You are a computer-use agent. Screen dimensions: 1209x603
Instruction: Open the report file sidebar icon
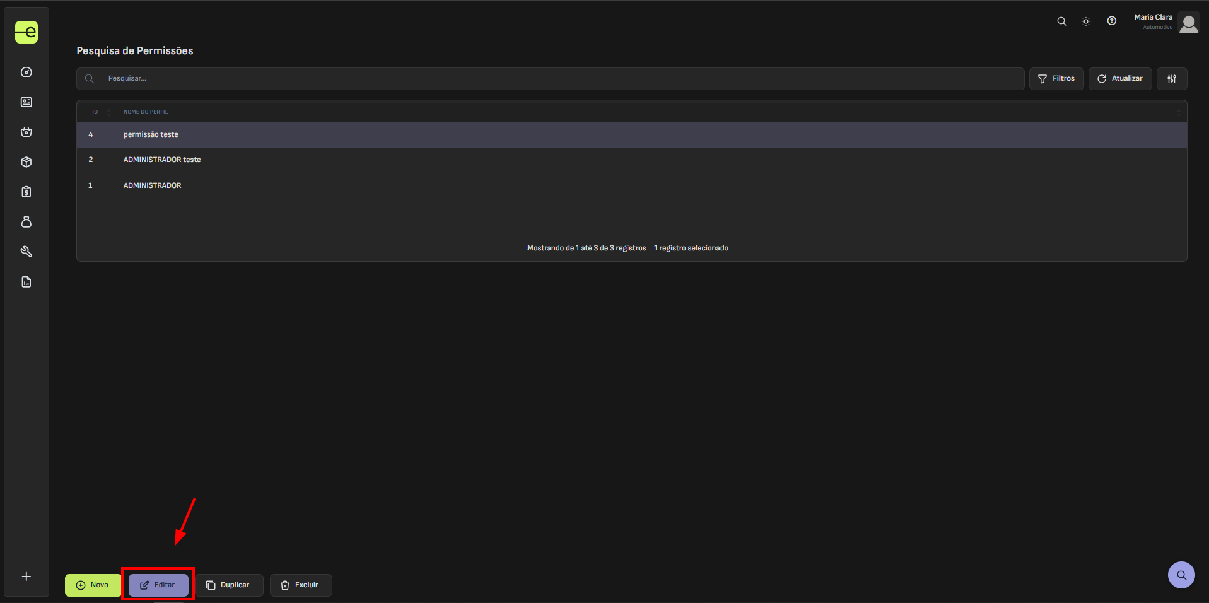click(26, 282)
